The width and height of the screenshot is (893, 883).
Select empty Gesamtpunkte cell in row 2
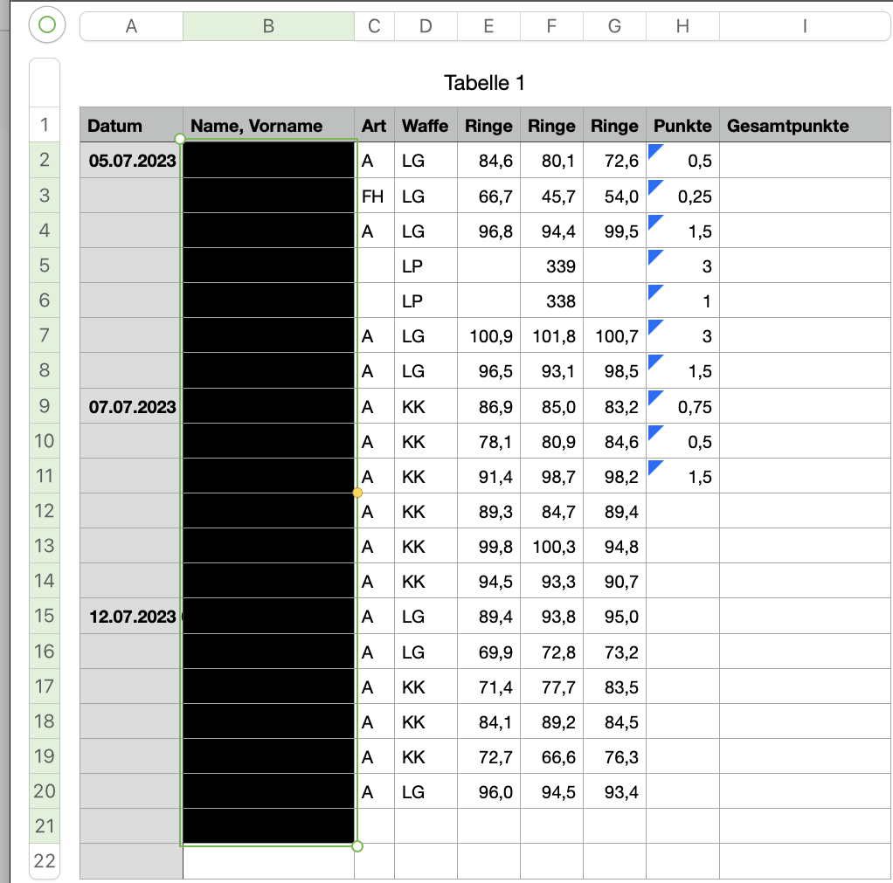(x=805, y=161)
